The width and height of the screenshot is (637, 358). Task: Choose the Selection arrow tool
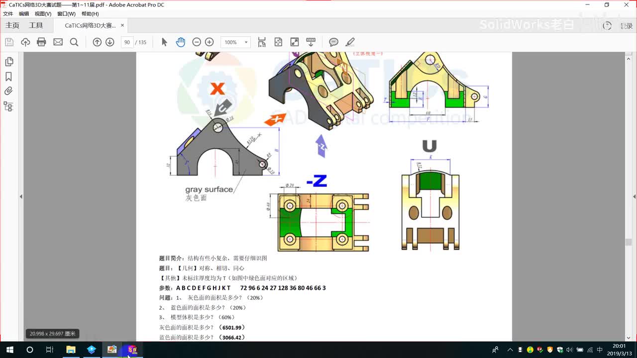click(x=164, y=42)
